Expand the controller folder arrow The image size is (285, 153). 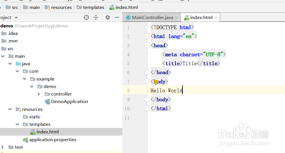click(39, 94)
